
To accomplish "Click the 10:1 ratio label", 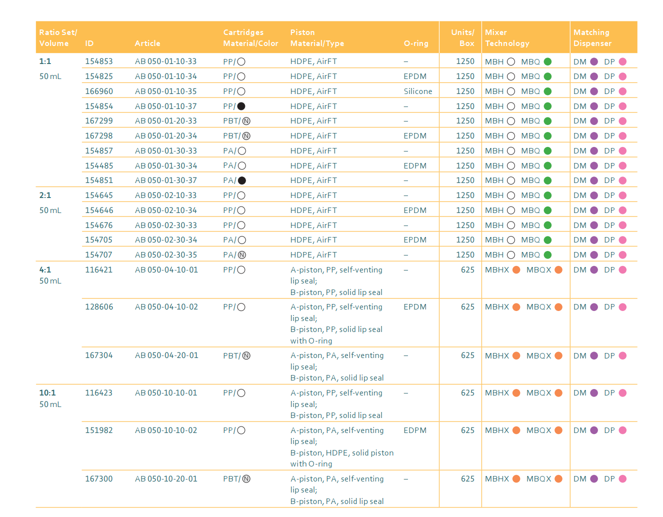I will (x=47, y=393).
